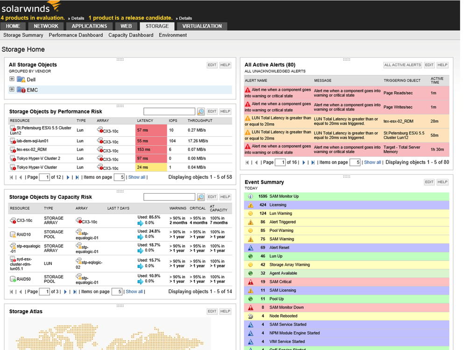
Task: Click the info icon beside SAM Monitor Up
Action: [x=249, y=196]
